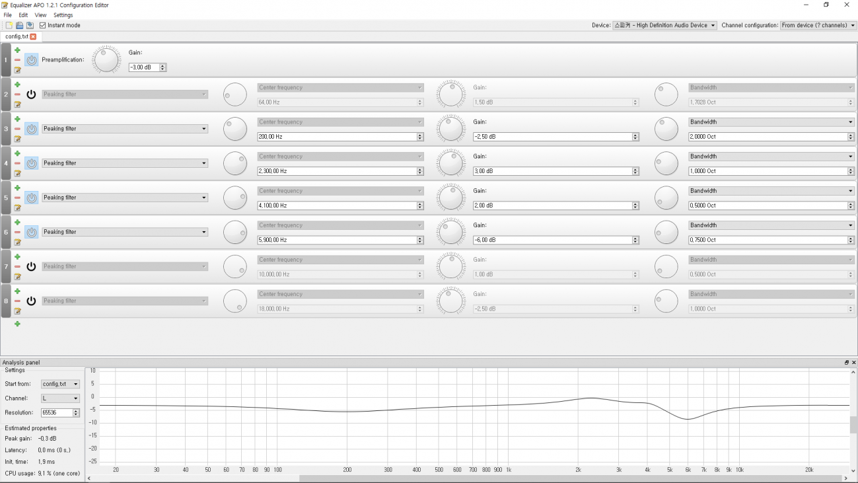858x483 pixels.
Task: Disable the 4,100 Hz filter power button
Action: (32, 197)
